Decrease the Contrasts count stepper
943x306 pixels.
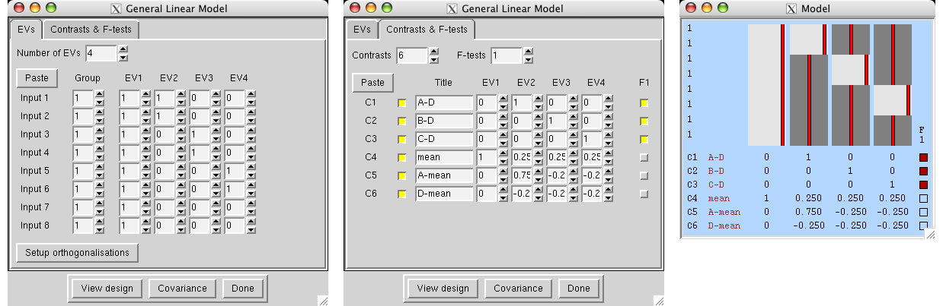point(434,59)
